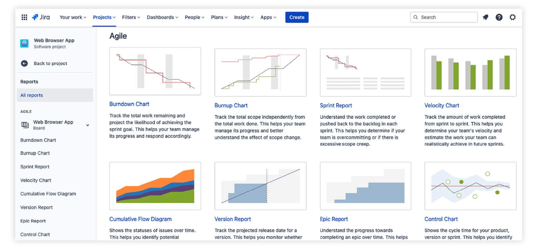Open the settings gear icon

tap(512, 17)
